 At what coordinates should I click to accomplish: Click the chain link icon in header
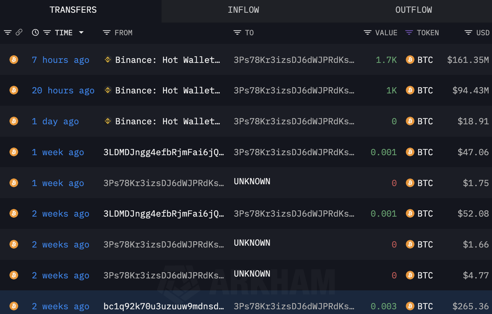pyautogui.click(x=19, y=32)
